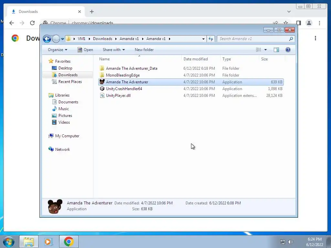Expand the arrow after Downloads breadcrumb
This screenshot has width=331, height=248.
(x=116, y=39)
